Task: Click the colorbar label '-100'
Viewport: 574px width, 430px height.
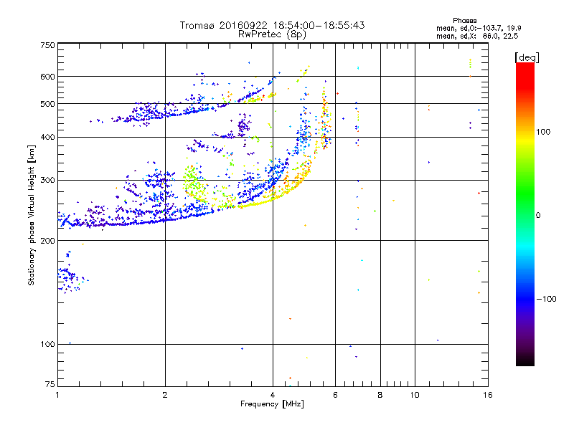Action: 546,299
